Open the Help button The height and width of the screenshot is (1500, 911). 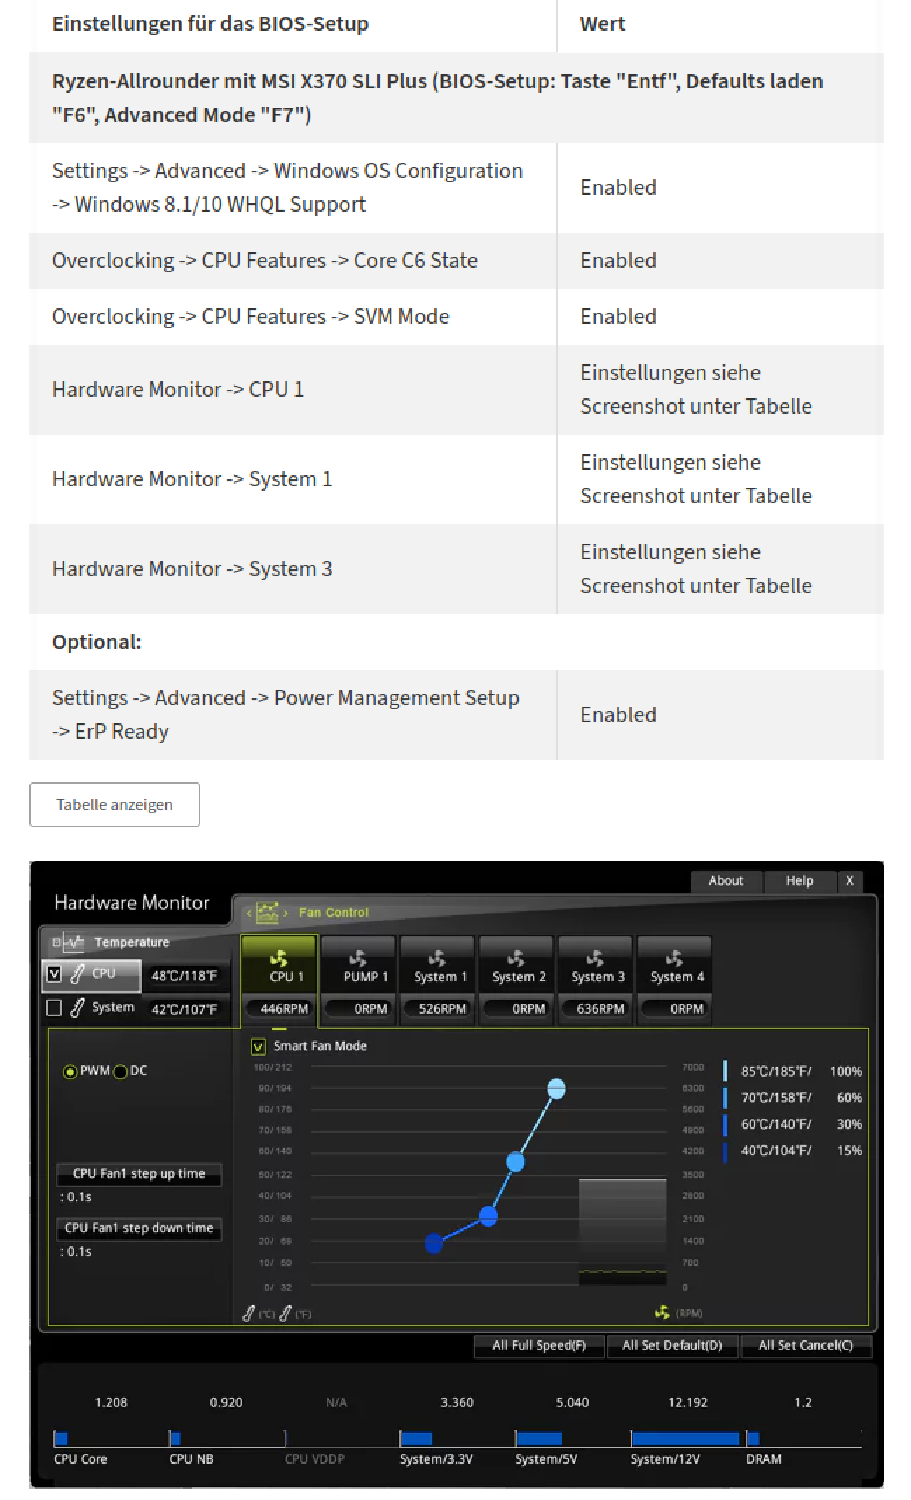tap(800, 881)
